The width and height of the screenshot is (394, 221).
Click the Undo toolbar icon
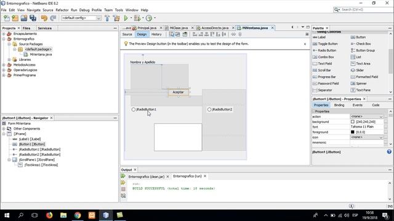pos(44,18)
